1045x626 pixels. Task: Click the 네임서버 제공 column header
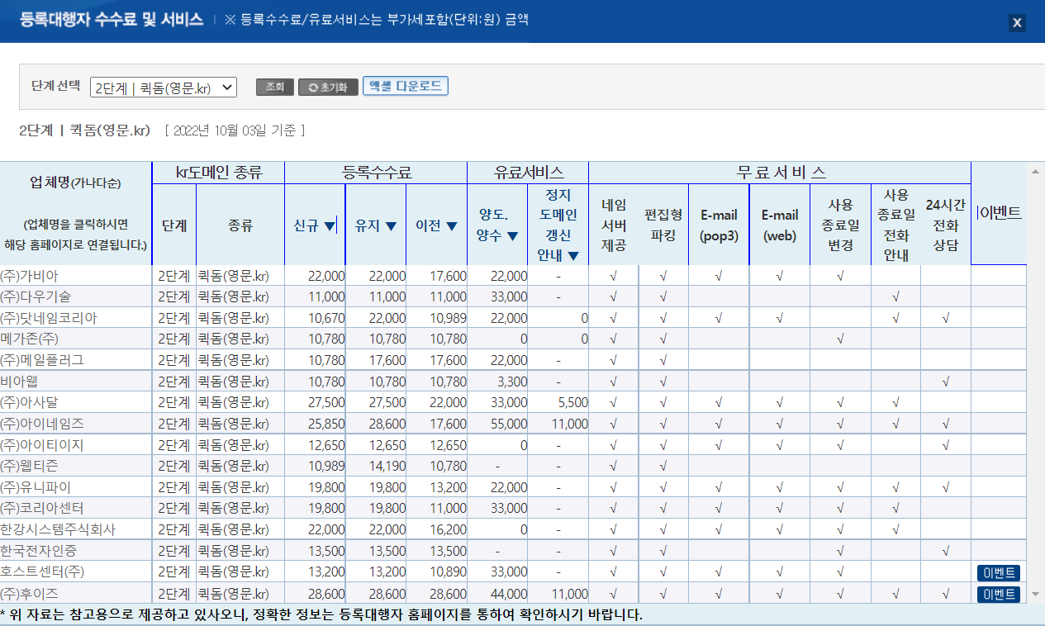click(614, 225)
